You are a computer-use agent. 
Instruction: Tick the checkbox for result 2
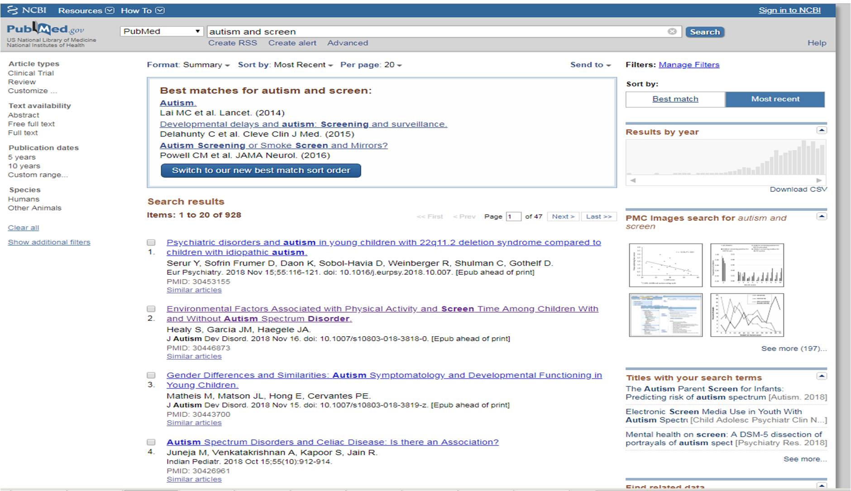(151, 309)
